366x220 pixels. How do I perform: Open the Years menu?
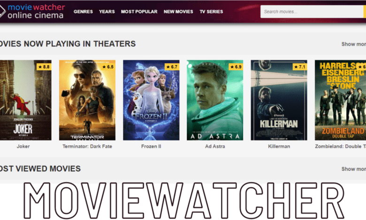point(107,12)
